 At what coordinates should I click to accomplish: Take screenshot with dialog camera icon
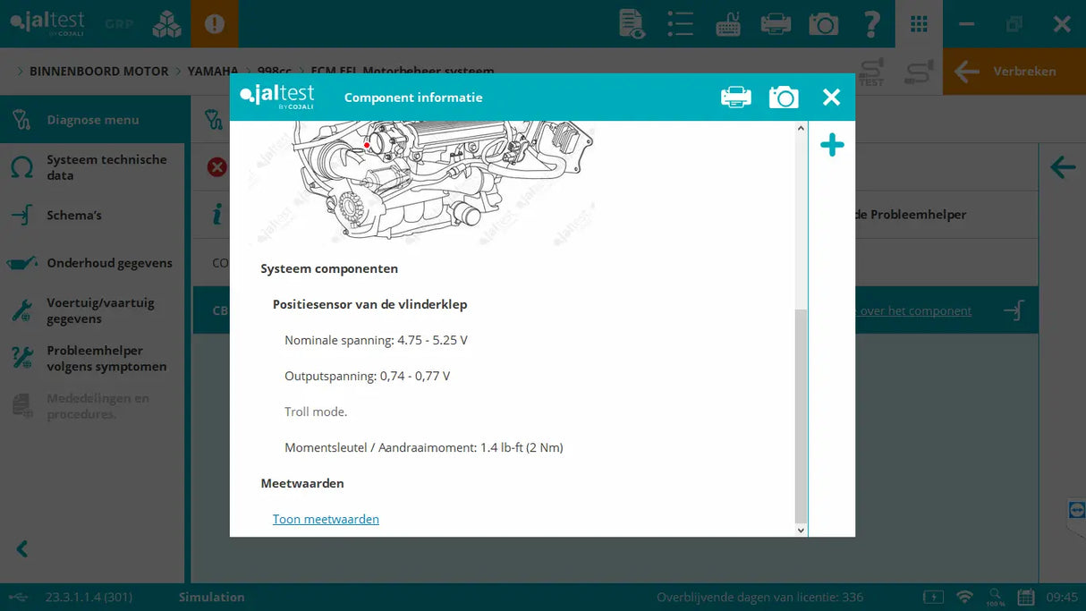point(784,97)
